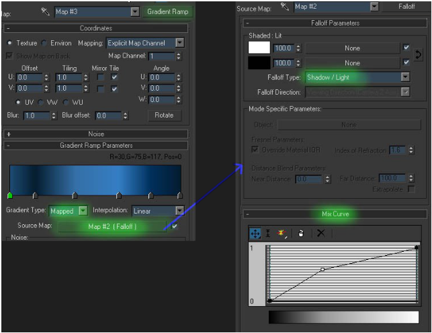This screenshot has width=432, height=333.
Task: Select the green gradient flag at position 0
Action: 10,195
